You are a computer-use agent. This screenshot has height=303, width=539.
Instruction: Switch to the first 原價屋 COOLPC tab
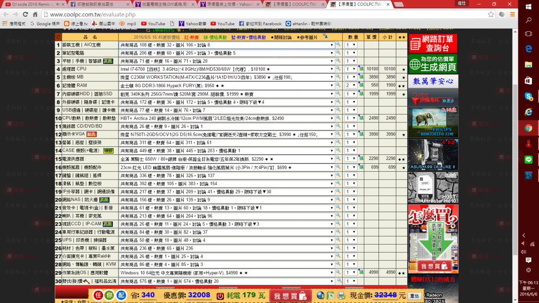(295, 4)
